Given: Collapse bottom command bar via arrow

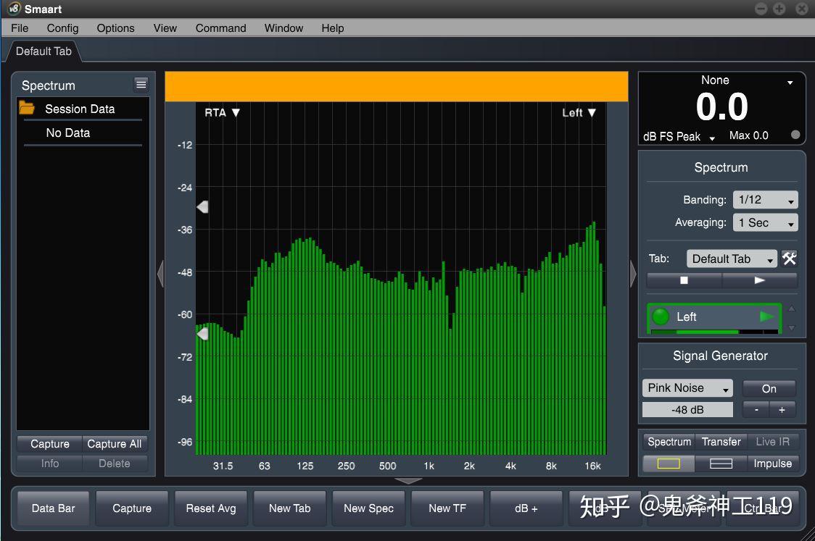Looking at the screenshot, I should coord(408,481).
